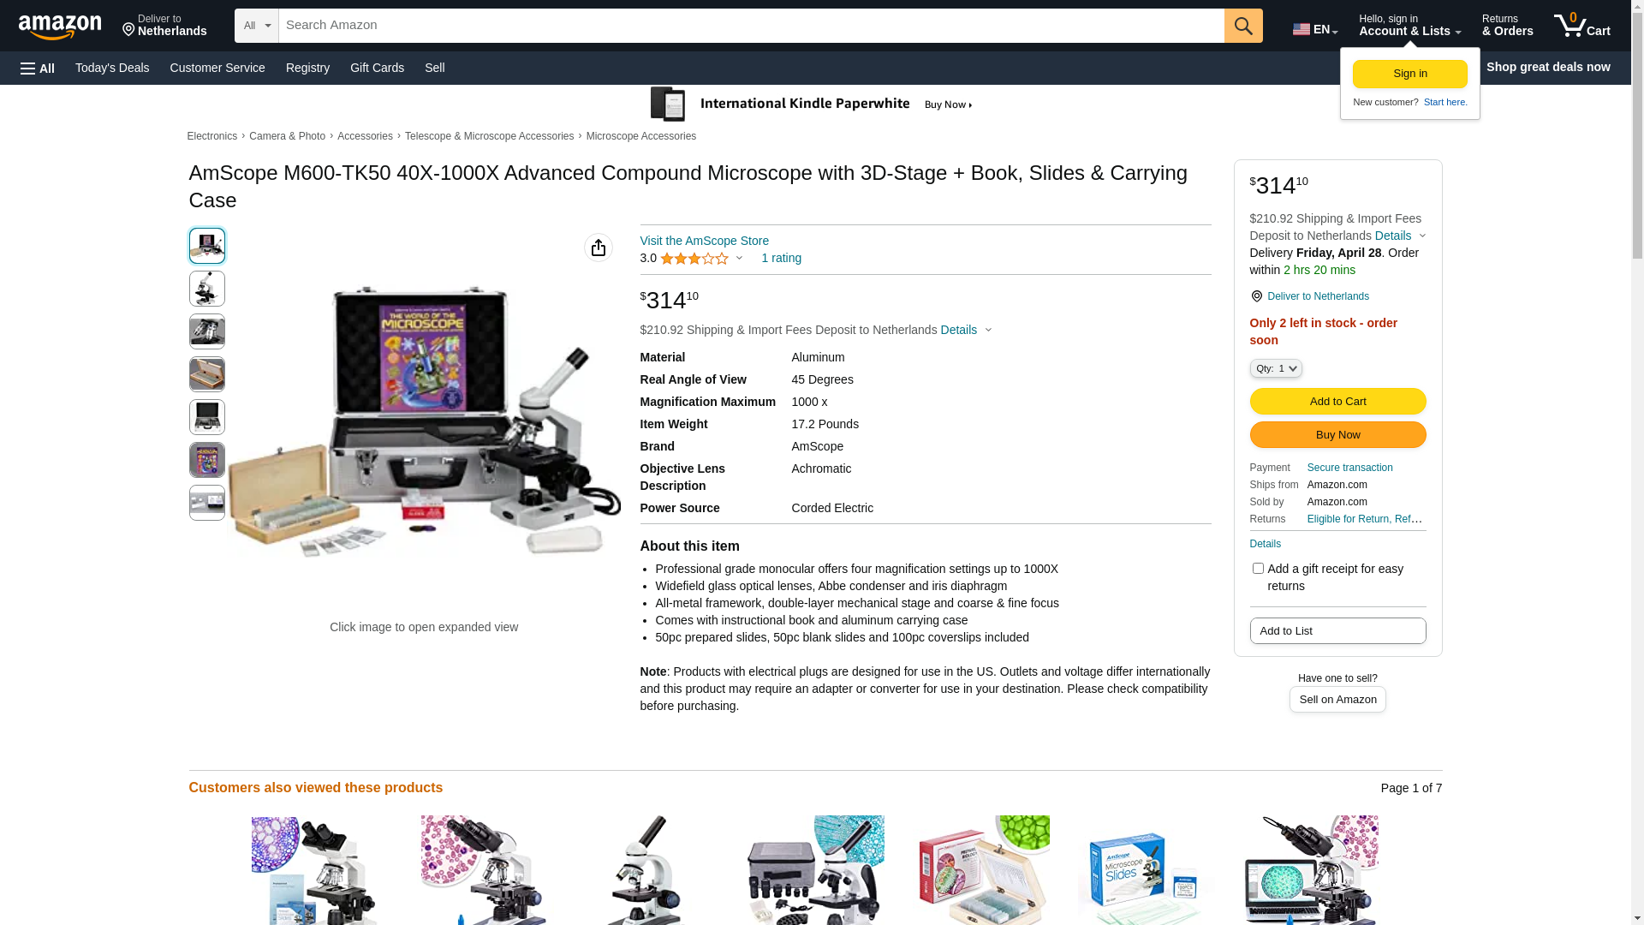Click the Buy Now button
Image resolution: width=1644 pixels, height=925 pixels.
pos(1337,435)
